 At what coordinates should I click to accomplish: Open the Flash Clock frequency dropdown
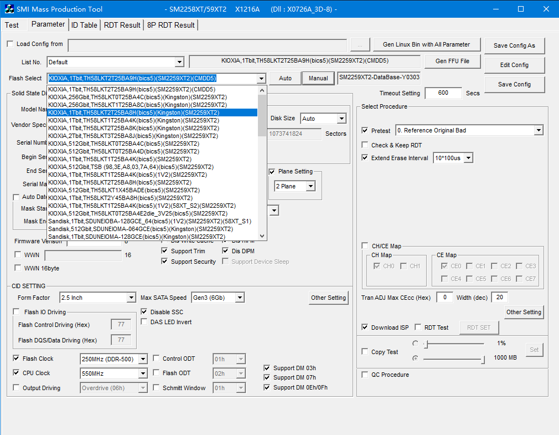(x=142, y=359)
